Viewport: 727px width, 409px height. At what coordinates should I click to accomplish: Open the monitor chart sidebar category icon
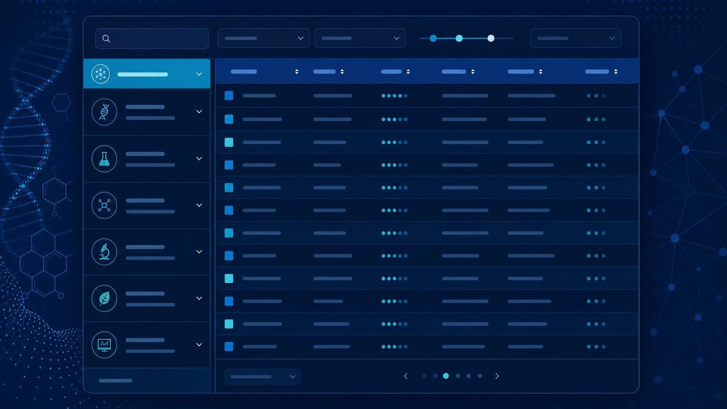point(104,345)
